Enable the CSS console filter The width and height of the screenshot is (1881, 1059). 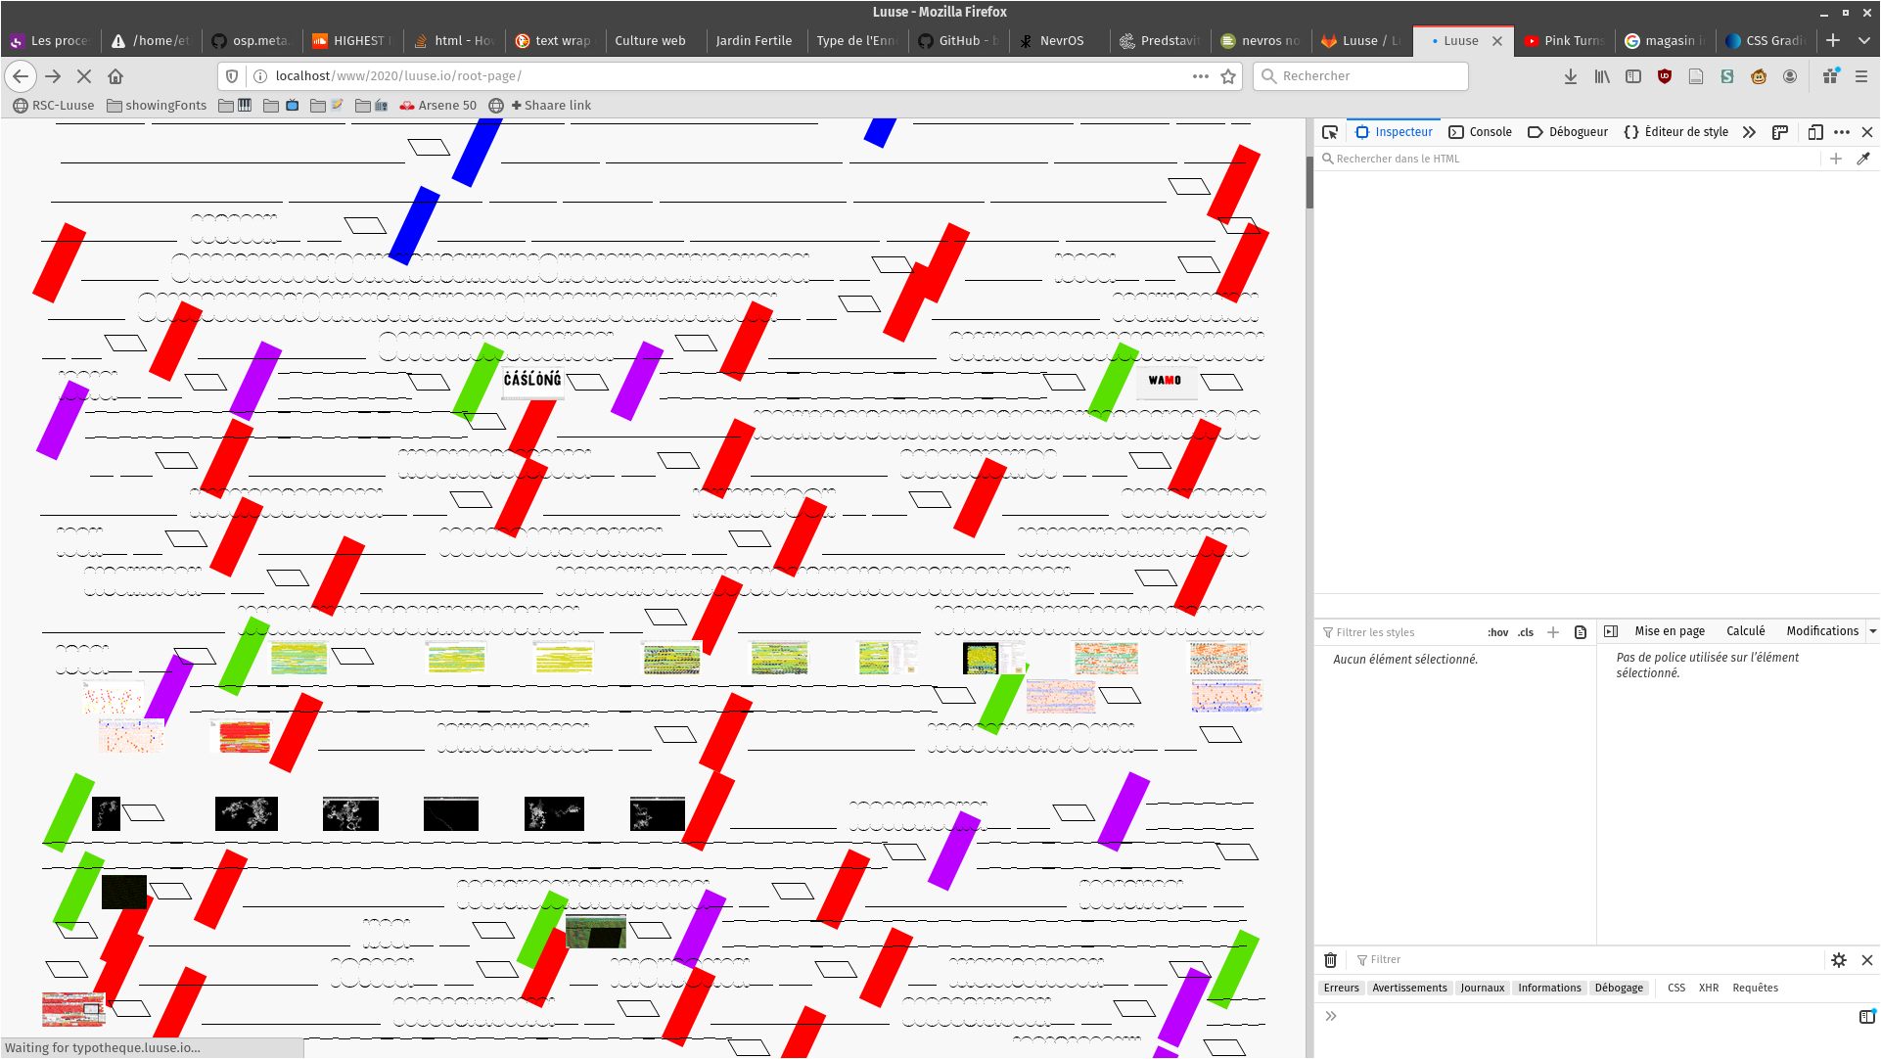(1675, 988)
